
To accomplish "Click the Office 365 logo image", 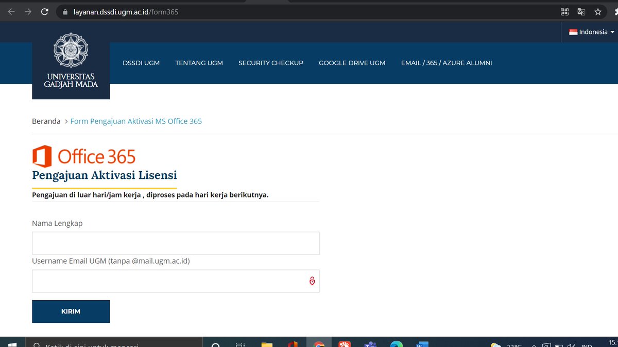I will (84, 156).
